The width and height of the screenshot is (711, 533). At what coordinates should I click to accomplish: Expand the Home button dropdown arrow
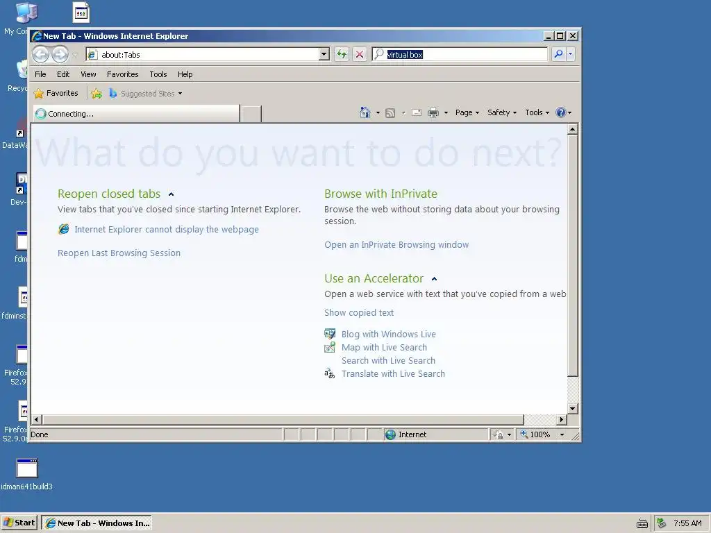(x=378, y=113)
